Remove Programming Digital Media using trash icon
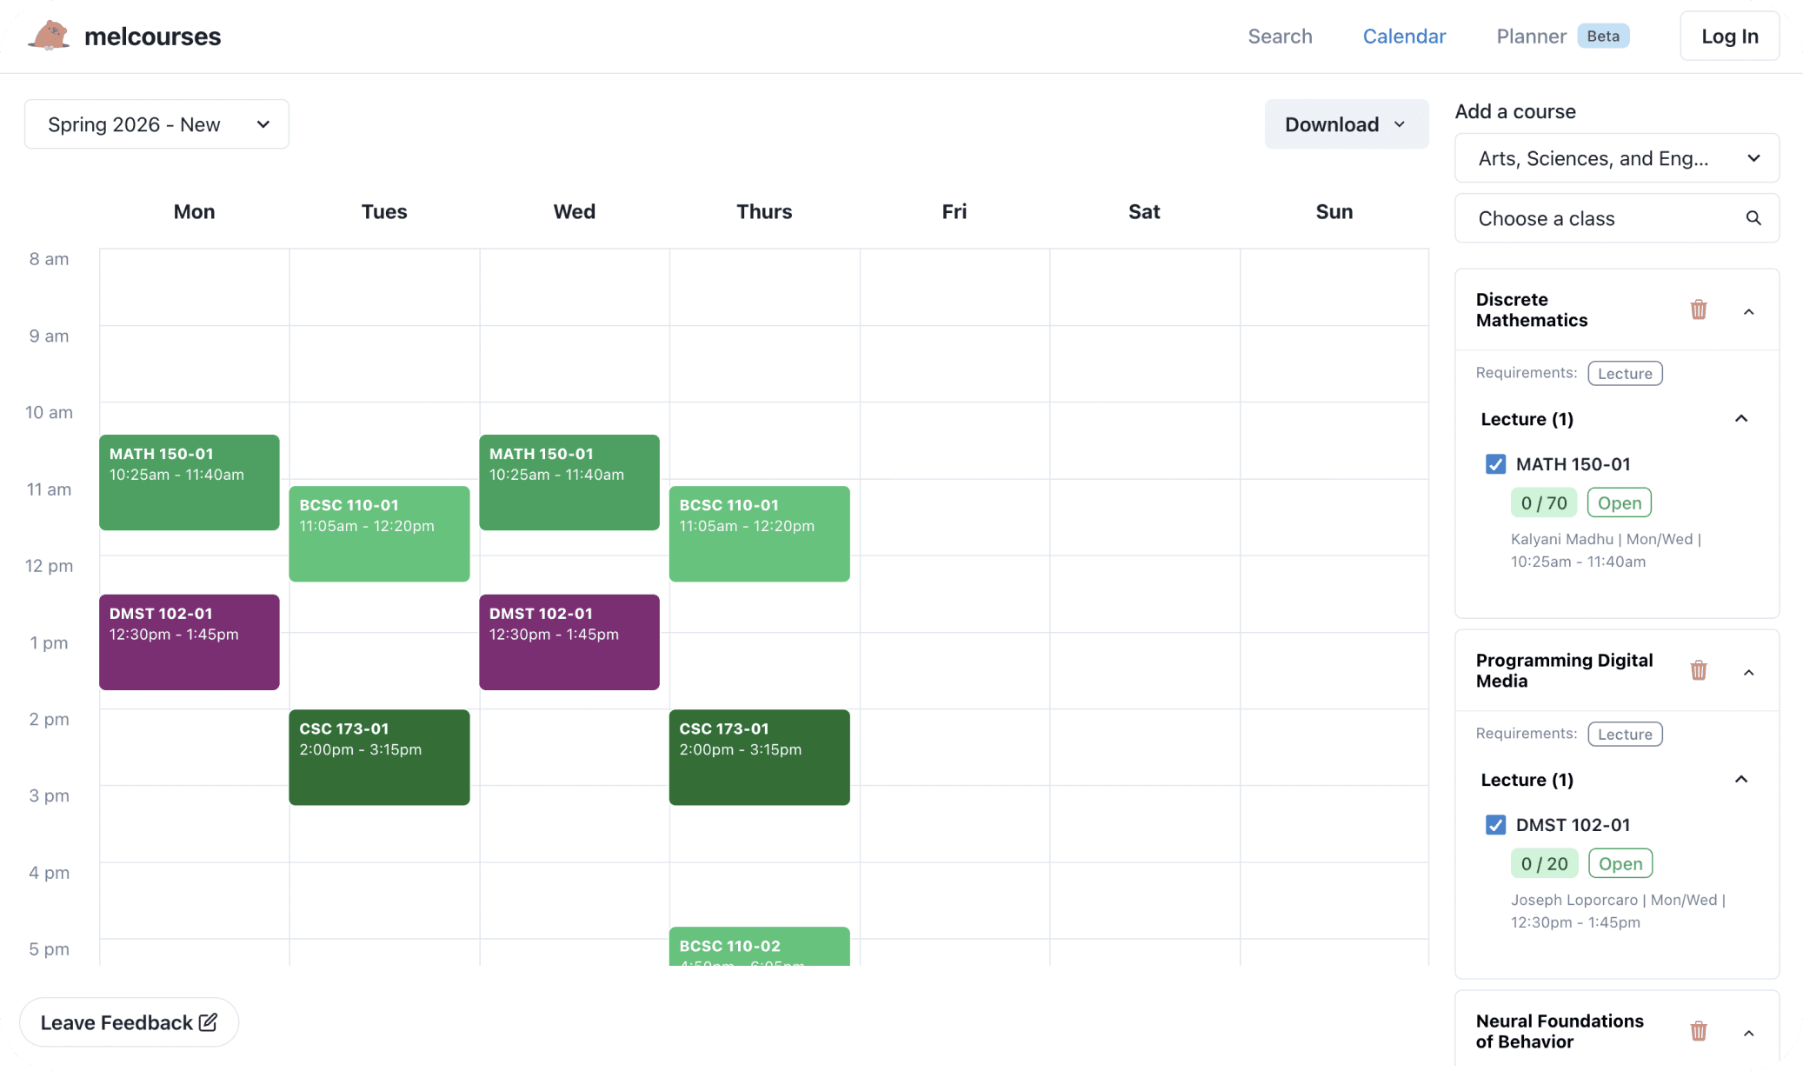 [x=1698, y=671]
